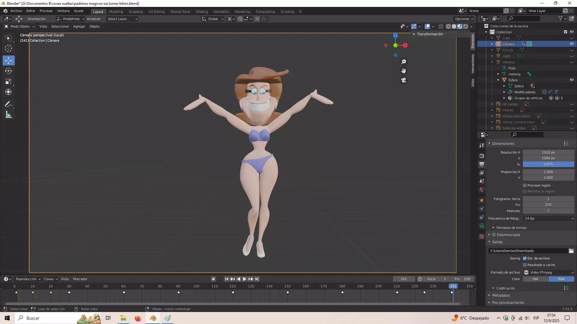Open the Herramienta sidebar tab

[x=473, y=64]
